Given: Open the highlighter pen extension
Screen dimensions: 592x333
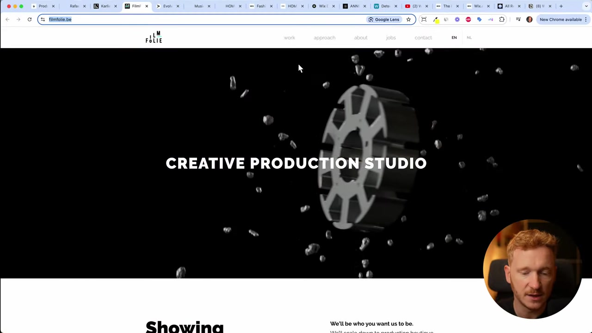Looking at the screenshot, I should pyautogui.click(x=435, y=19).
